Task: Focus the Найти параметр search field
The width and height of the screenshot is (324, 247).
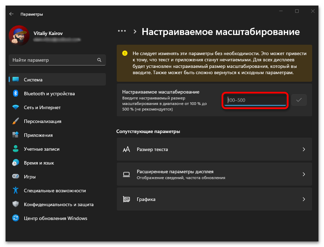Action: 52,60
